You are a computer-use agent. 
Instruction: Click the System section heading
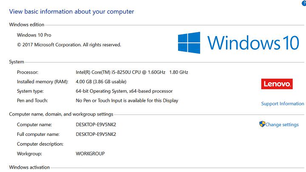point(17,62)
